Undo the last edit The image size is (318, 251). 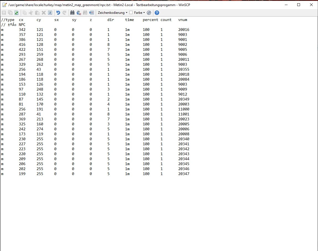click(x=58, y=13)
